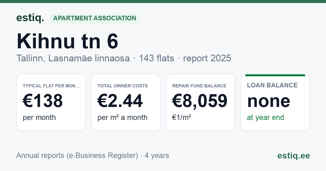The image size is (326, 171).
Task: Click the LOAN BALANCE label
Action: (272, 85)
